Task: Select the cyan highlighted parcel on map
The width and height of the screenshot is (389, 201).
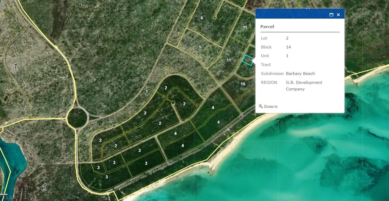Action: [x=247, y=60]
